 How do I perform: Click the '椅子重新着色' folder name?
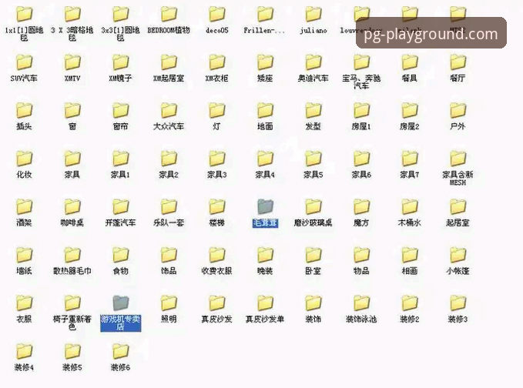coord(72,323)
